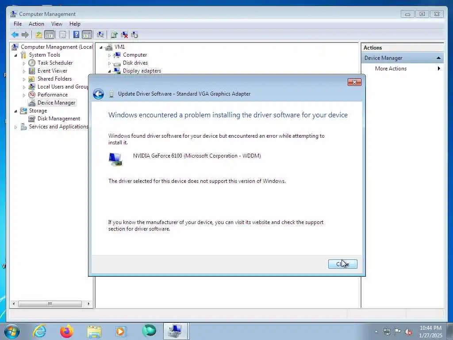Launch Firefox from taskbar
This screenshot has width=453, height=340.
click(x=67, y=331)
